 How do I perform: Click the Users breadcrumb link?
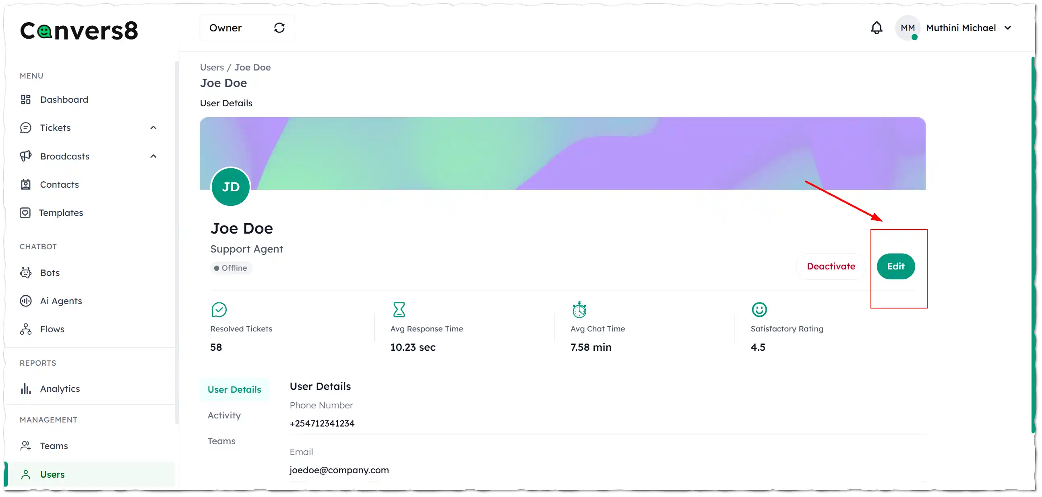coord(211,68)
